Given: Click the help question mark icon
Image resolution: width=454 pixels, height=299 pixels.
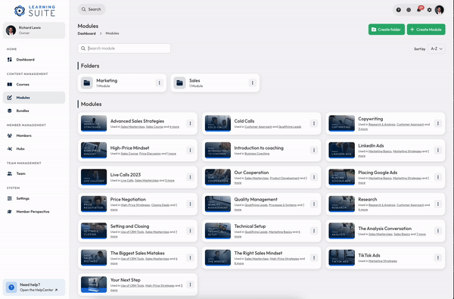Looking at the screenshot, I should tap(399, 10).
